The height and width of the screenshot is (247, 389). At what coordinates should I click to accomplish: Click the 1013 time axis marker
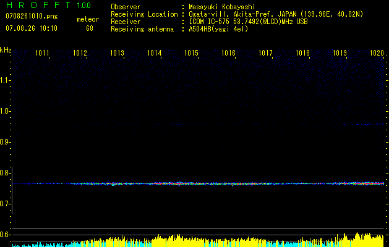(x=117, y=52)
